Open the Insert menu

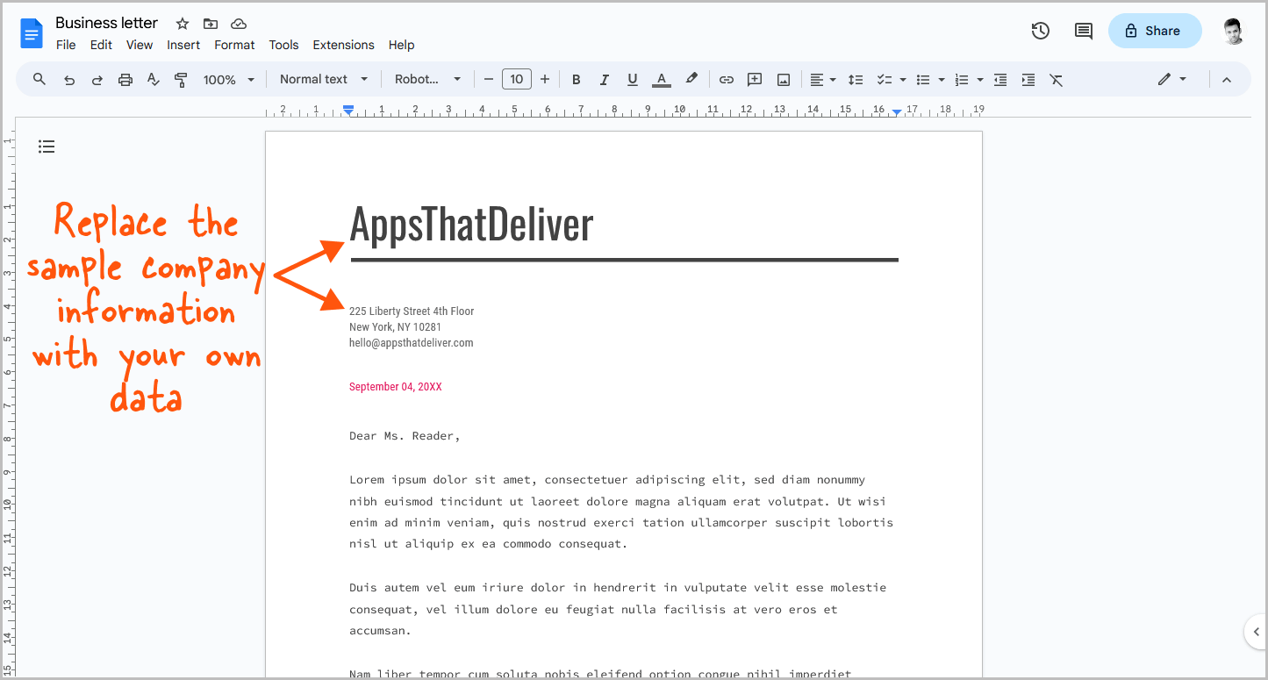pyautogui.click(x=183, y=45)
